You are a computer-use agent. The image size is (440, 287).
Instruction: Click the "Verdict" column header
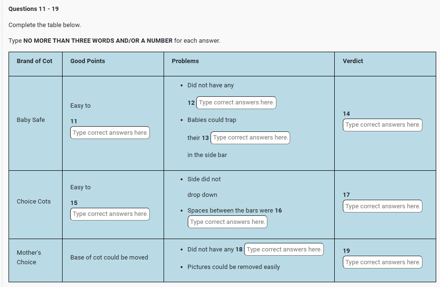coord(353,61)
